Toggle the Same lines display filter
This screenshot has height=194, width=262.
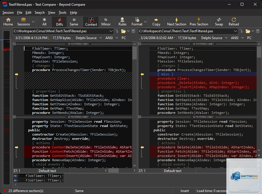(74, 22)
